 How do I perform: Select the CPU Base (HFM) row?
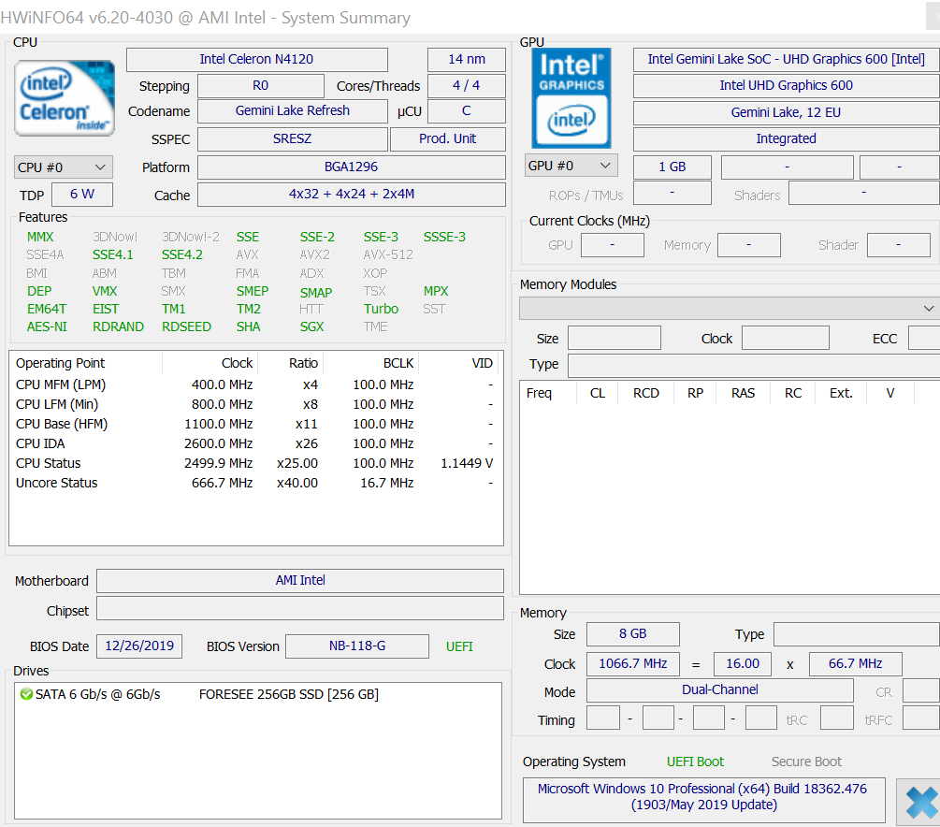pyautogui.click(x=256, y=424)
